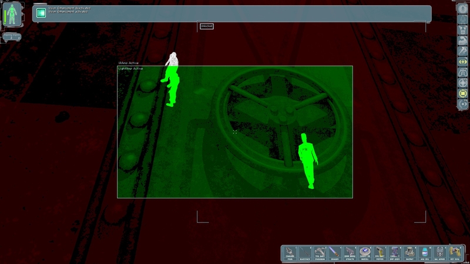Select the Crossbow tranquilizer dart slot
Screen dimensions: 470x264
click(x=320, y=253)
